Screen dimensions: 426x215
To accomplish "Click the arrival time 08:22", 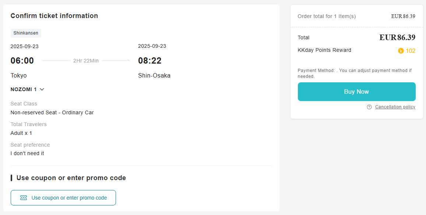I will click(150, 61).
